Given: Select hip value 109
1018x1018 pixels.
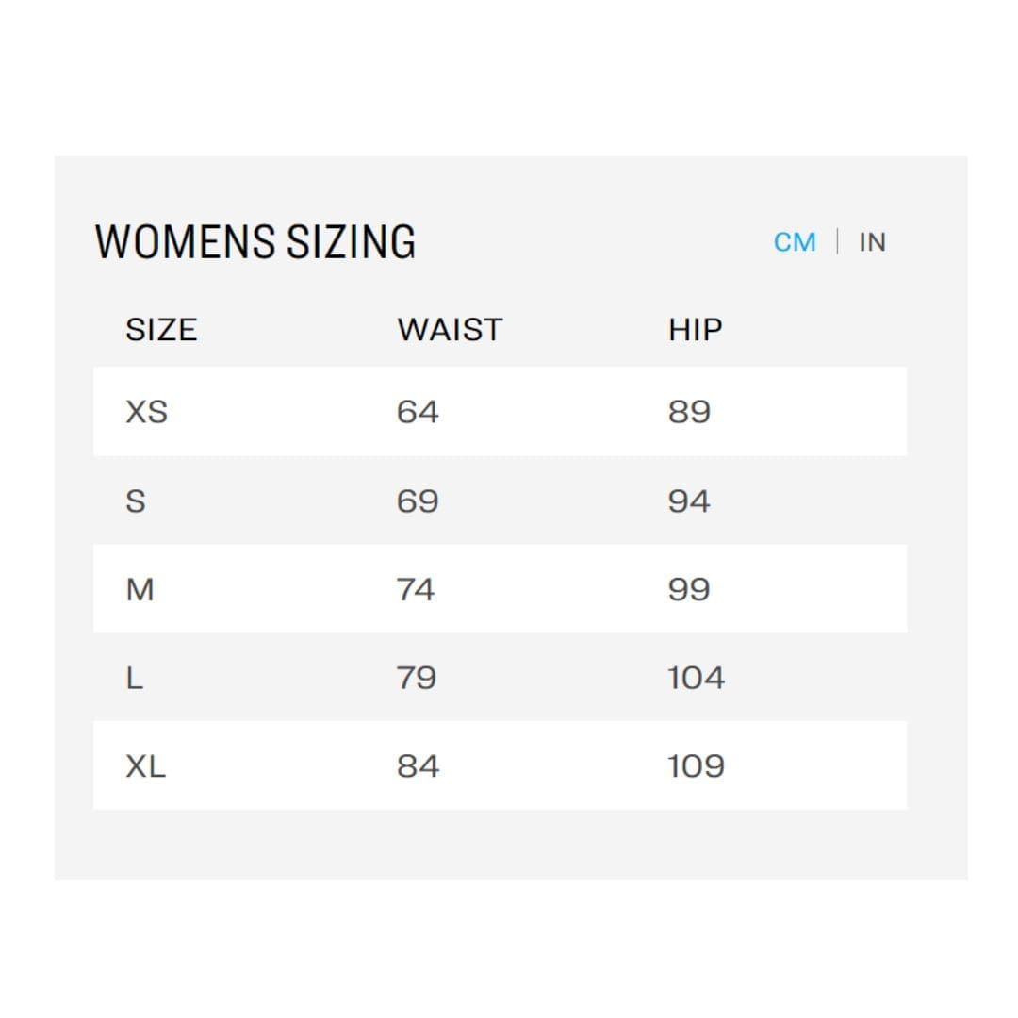Looking at the screenshot, I should coord(696,766).
